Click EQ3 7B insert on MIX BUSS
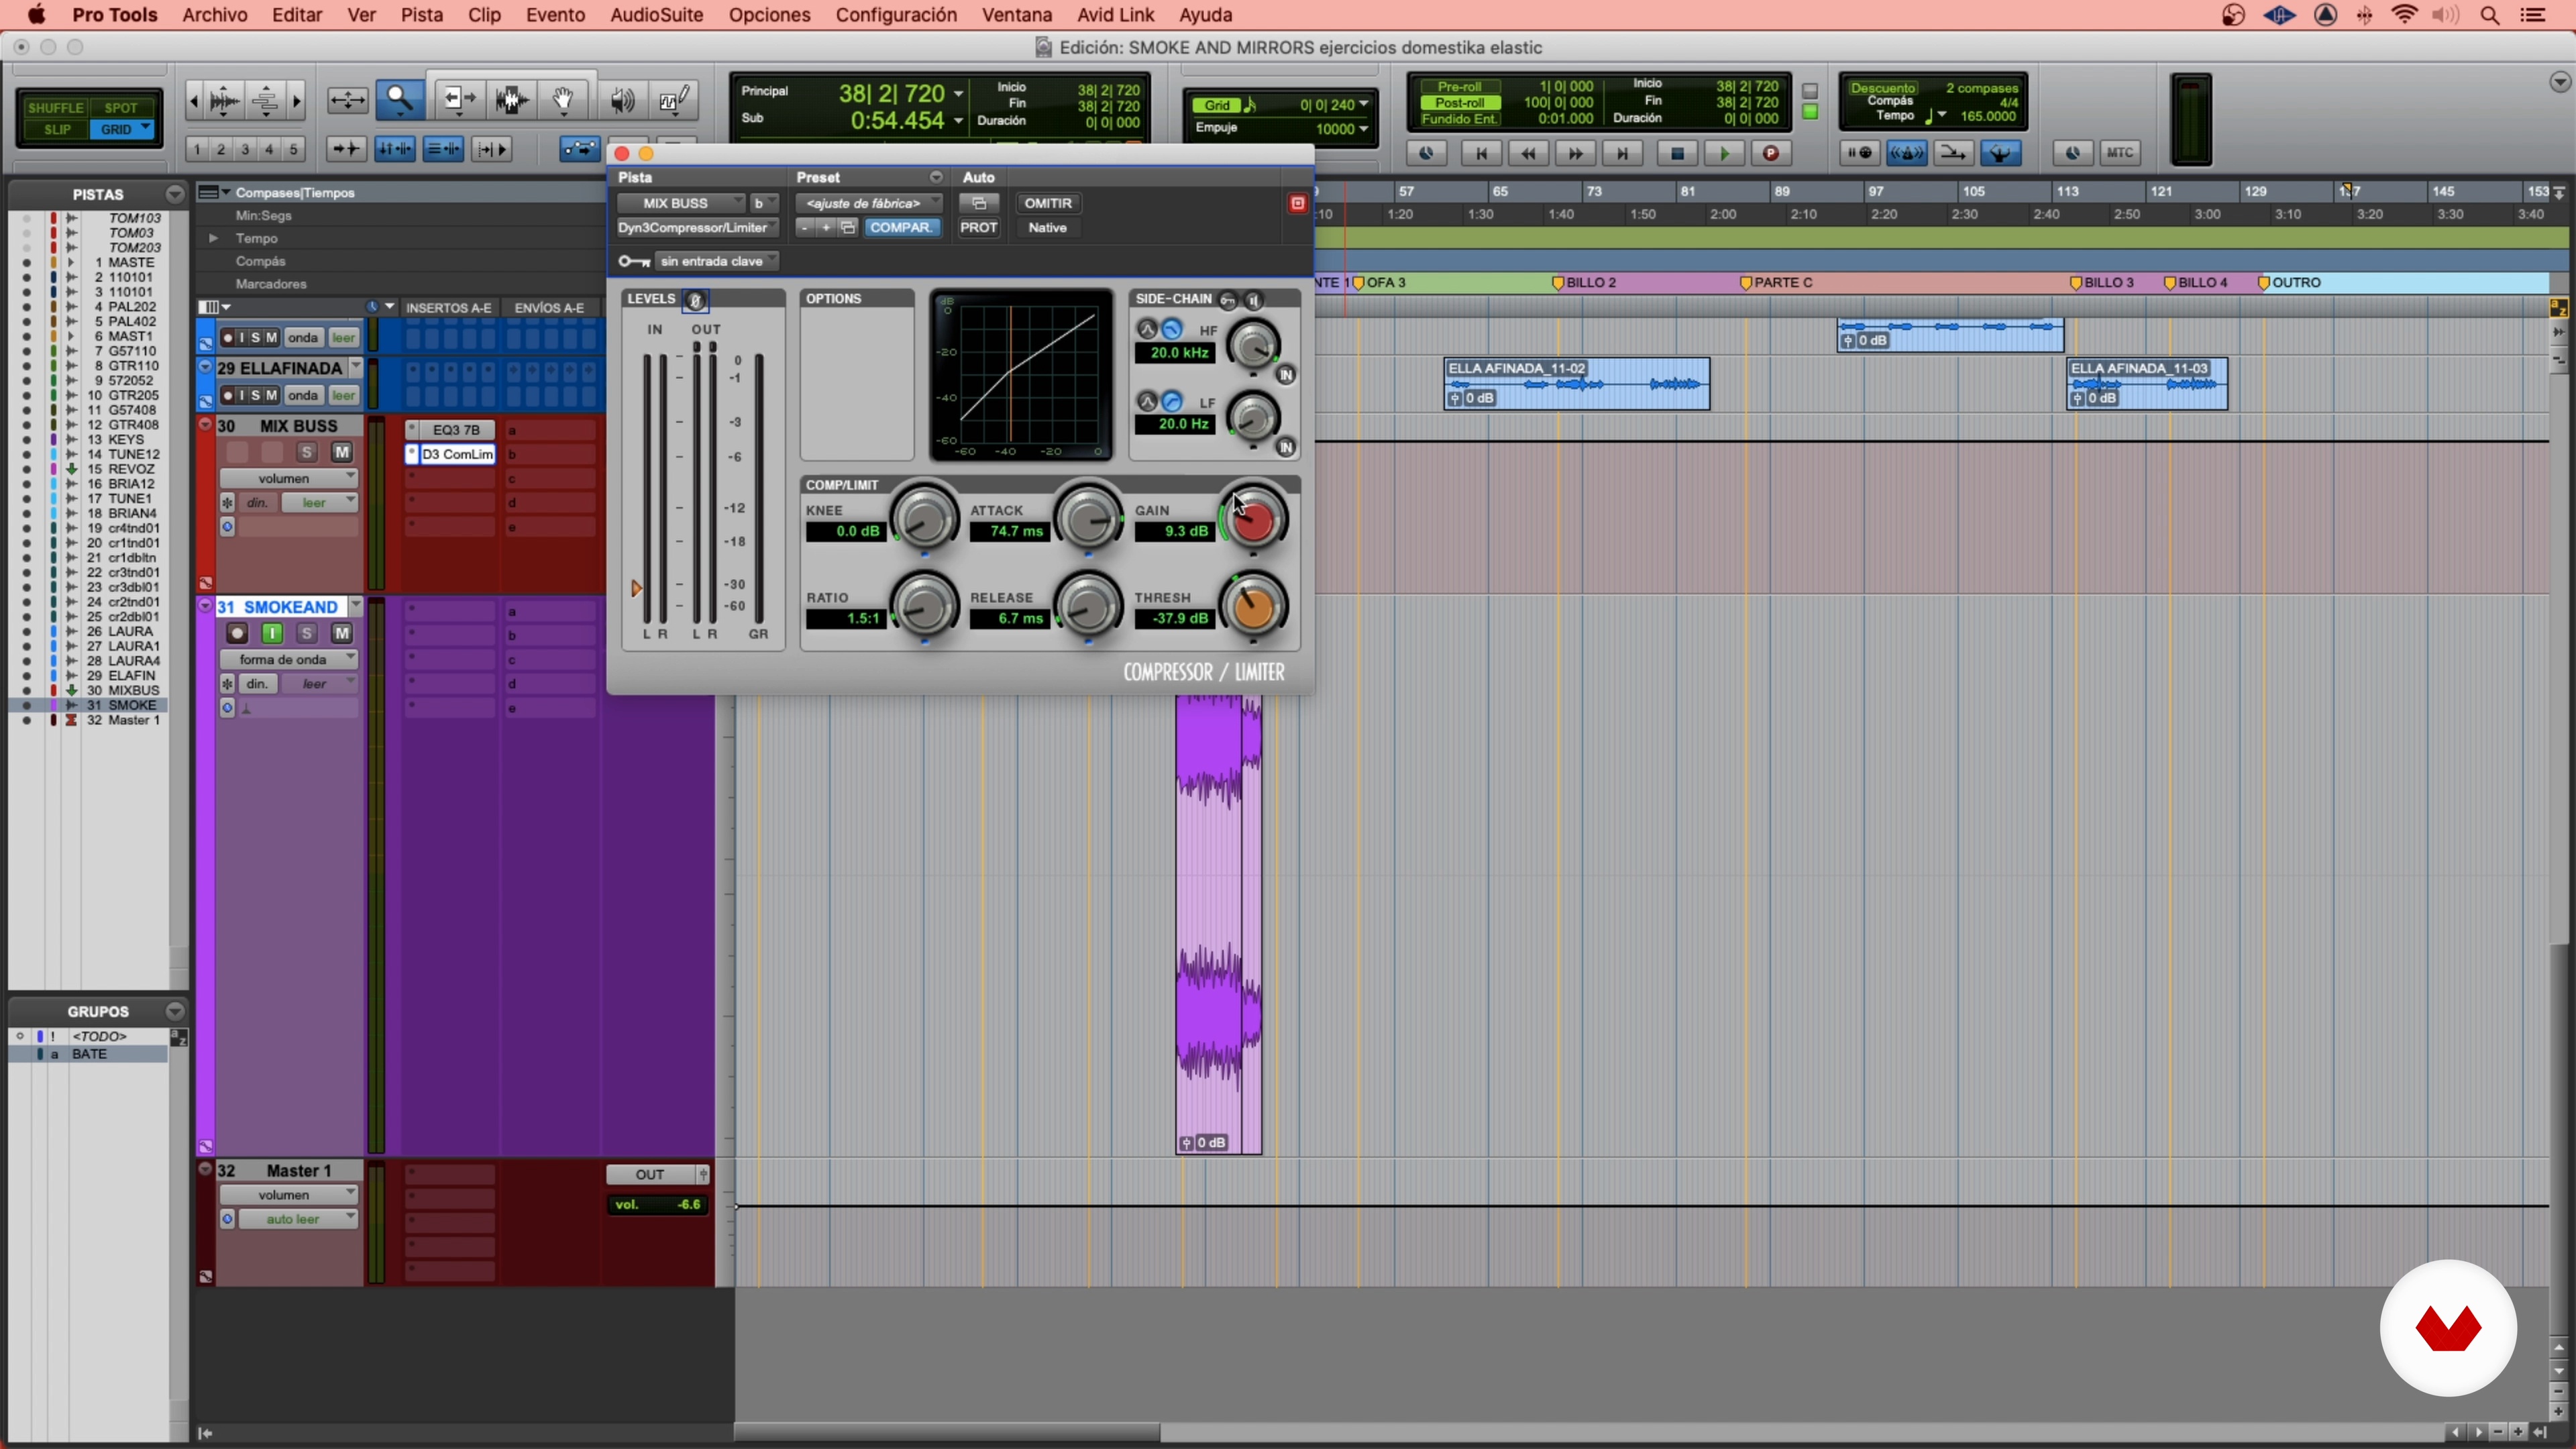The height and width of the screenshot is (1449, 2576). point(457,430)
